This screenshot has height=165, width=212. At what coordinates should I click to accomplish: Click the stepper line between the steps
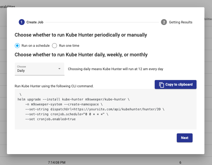(x=102, y=22)
